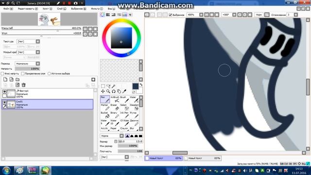Screen dimensions: 311x175
Task: Clear the layer with the icon beside trash
Action: (x=17, y=85)
